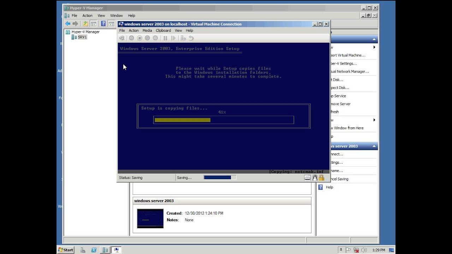Click the padlock icon in VM status bar
Image resolution: width=452 pixels, height=254 pixels.
click(321, 178)
